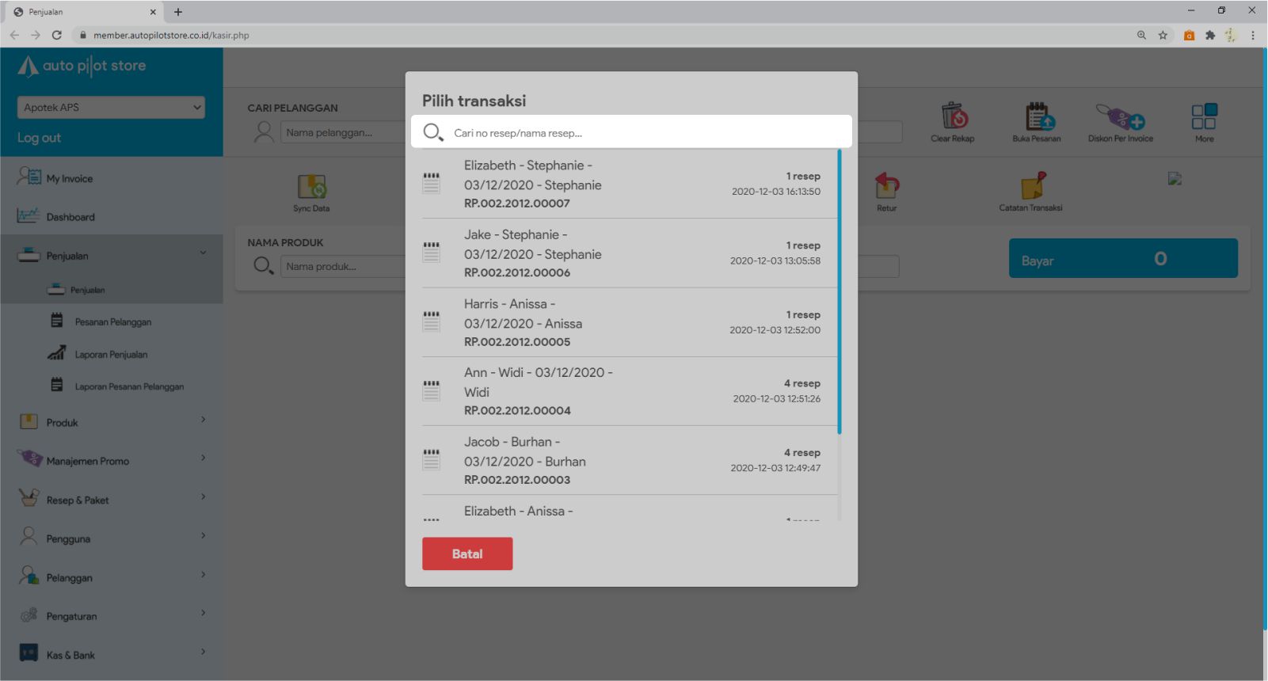1268x681 pixels.
Task: Click the Sync Data icon
Action: pyautogui.click(x=311, y=187)
